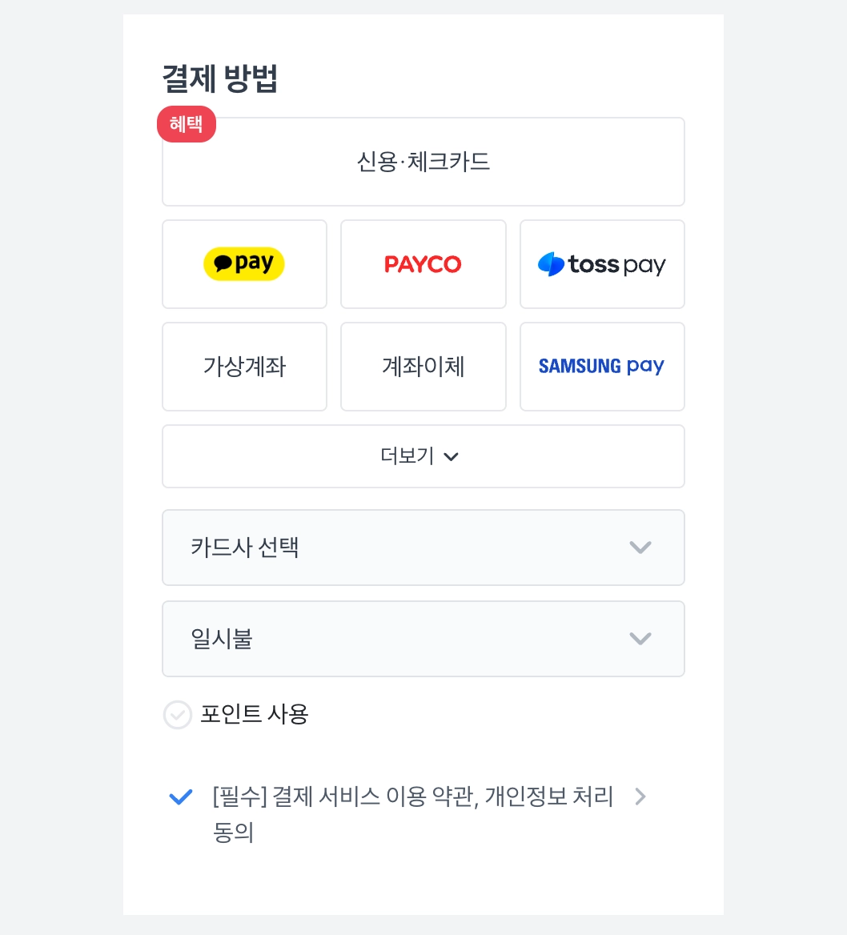The width and height of the screenshot is (847, 935).
Task: Select the KakaoPay payment option
Action: point(244,264)
